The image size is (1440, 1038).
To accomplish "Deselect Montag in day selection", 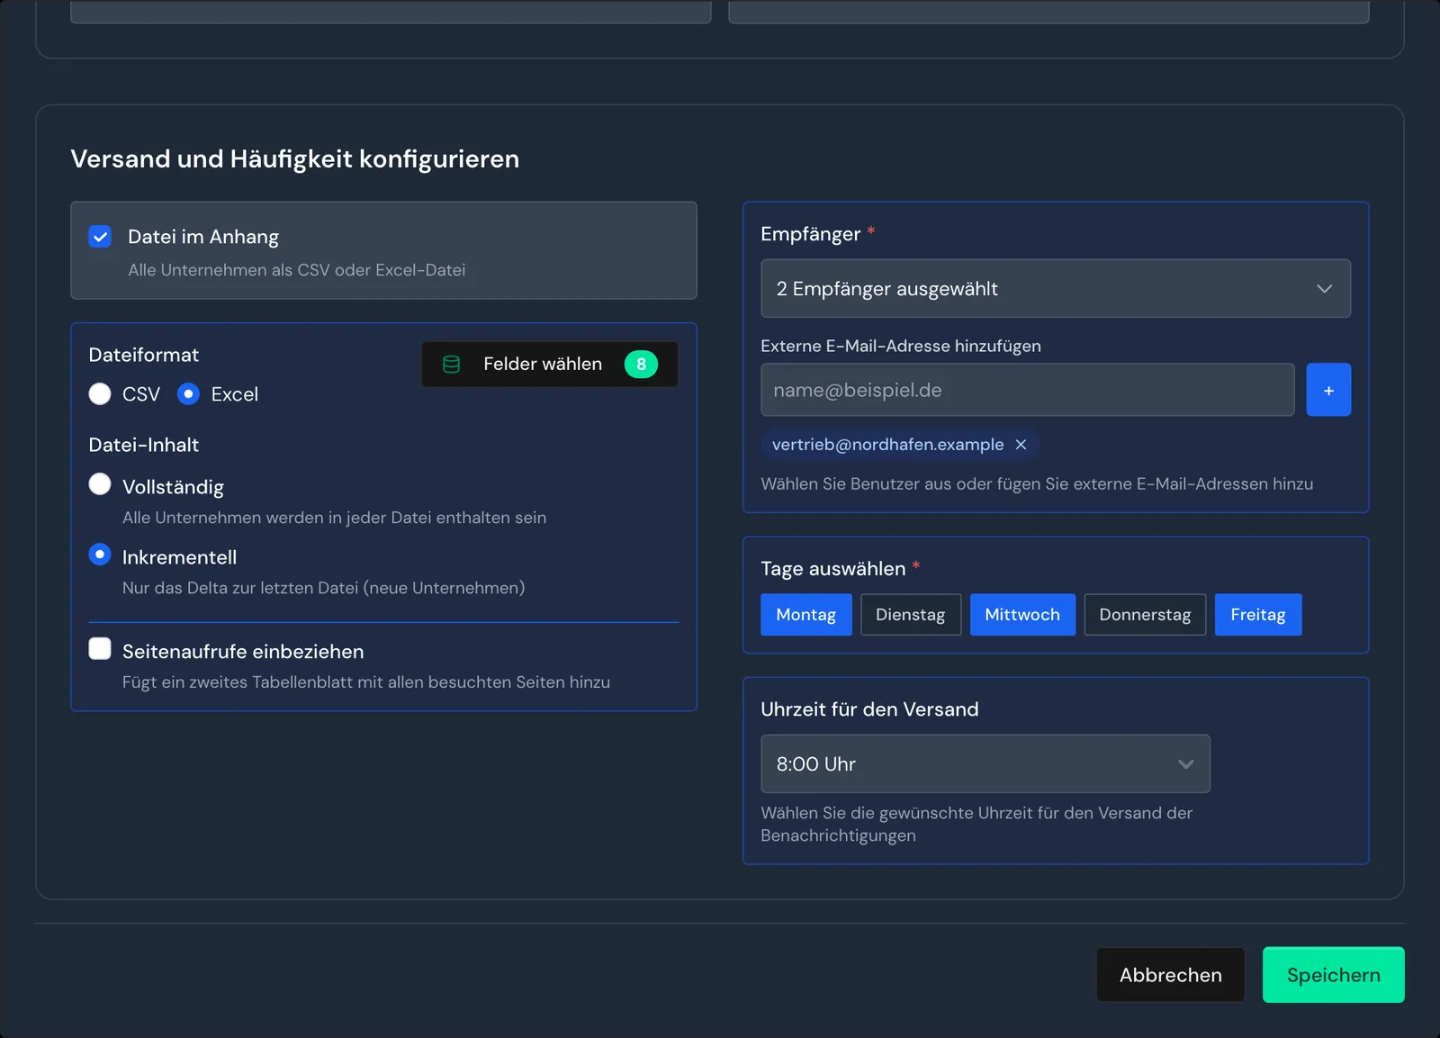I will (806, 615).
